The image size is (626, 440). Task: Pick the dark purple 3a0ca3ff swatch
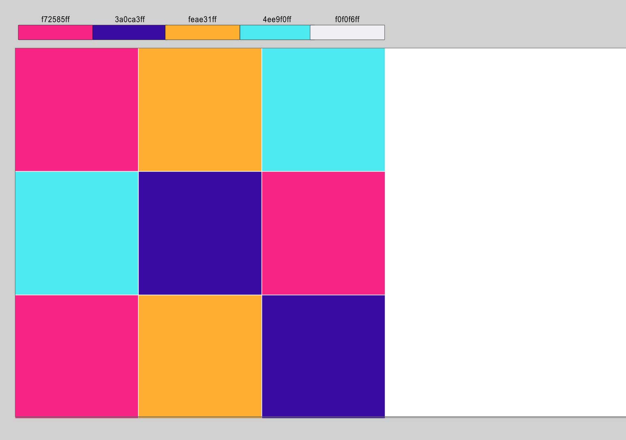point(129,32)
